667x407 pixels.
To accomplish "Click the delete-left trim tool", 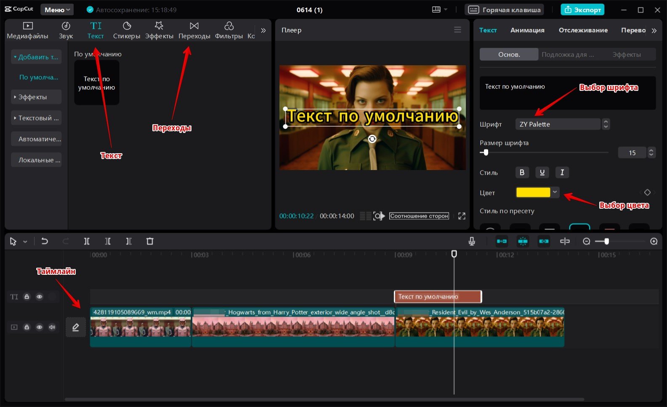I will [108, 241].
